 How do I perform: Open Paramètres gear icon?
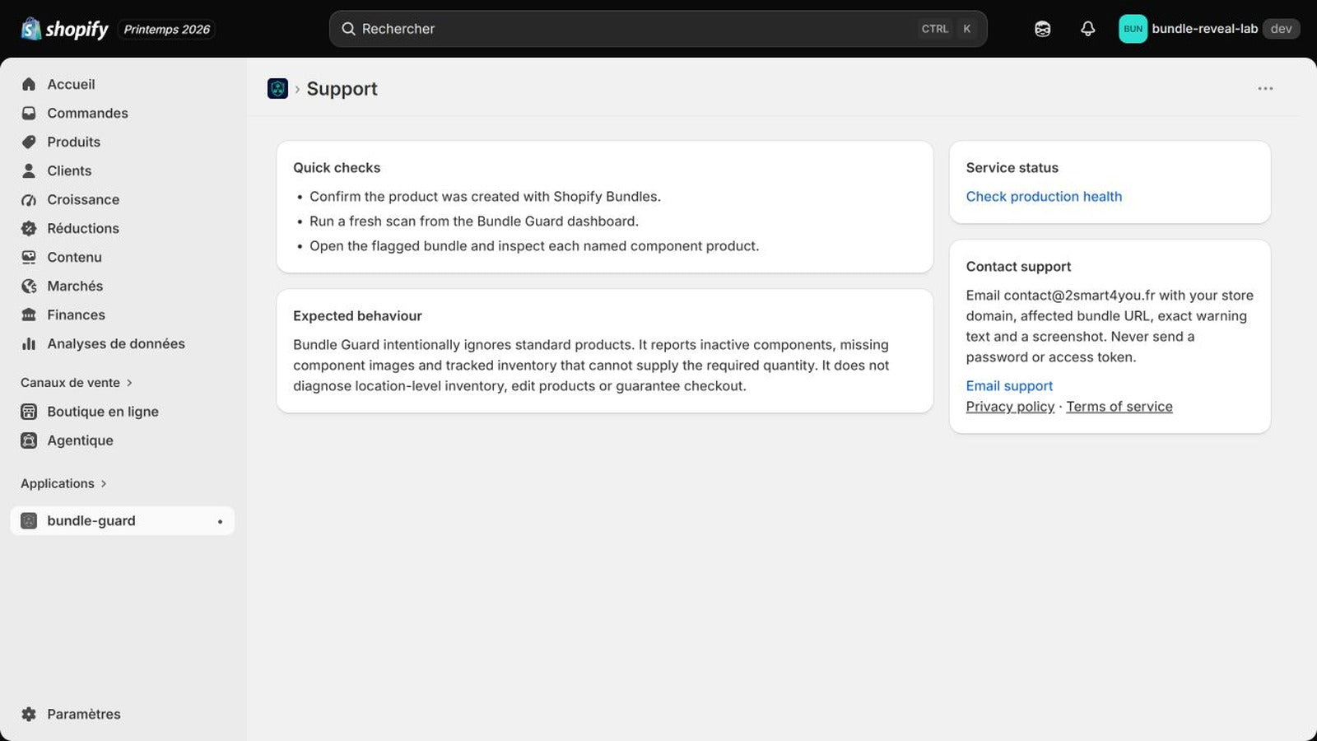click(29, 714)
